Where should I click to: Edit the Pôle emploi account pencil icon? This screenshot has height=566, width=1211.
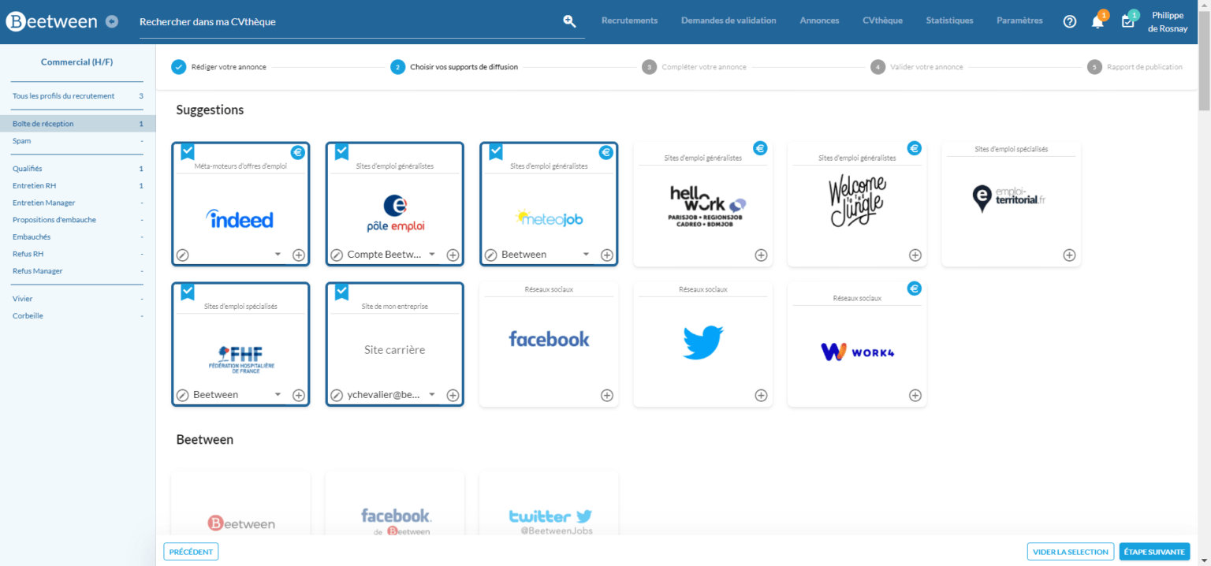[337, 255]
